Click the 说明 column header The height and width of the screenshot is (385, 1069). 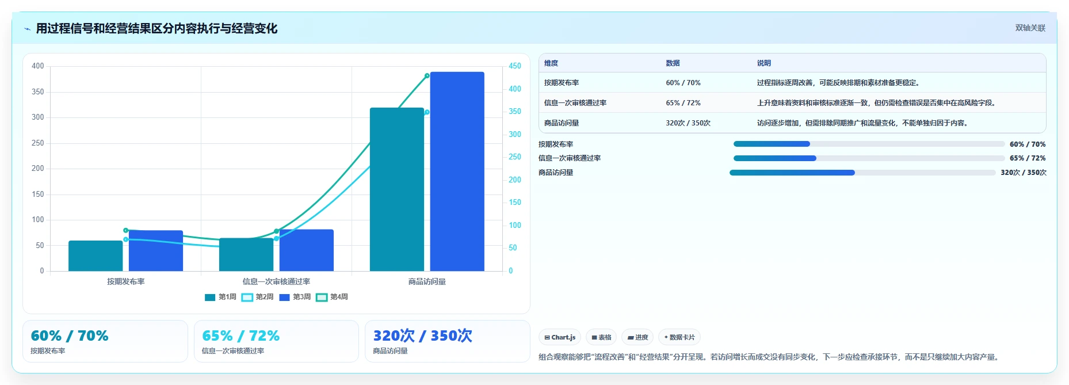763,63
